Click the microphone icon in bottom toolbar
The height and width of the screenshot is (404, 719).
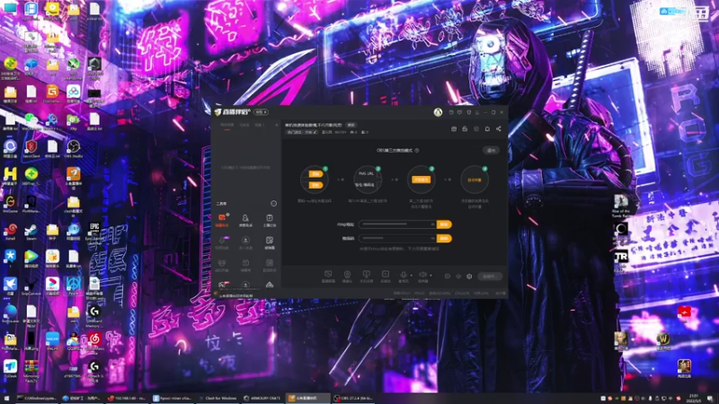pos(403,275)
